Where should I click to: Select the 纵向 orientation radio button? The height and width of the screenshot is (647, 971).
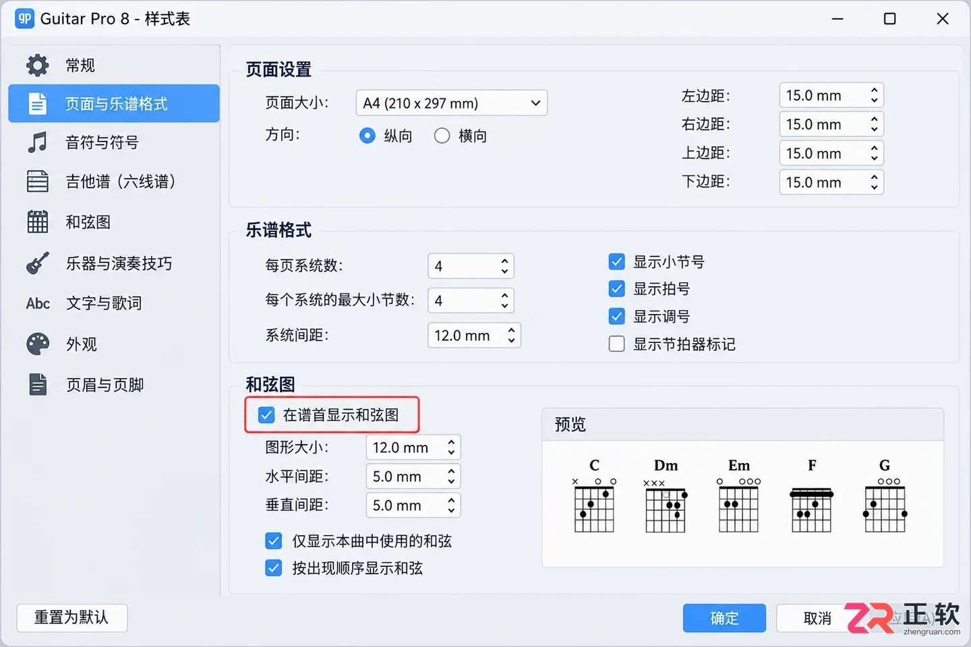coord(367,136)
